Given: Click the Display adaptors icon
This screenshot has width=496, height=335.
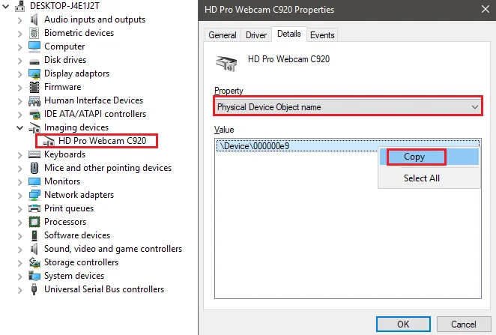Looking at the screenshot, I should (34, 73).
